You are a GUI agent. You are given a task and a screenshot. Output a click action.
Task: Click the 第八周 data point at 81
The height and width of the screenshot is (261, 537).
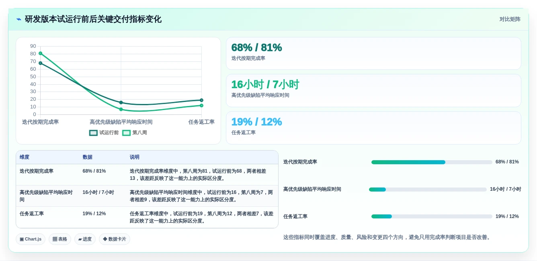click(x=40, y=53)
